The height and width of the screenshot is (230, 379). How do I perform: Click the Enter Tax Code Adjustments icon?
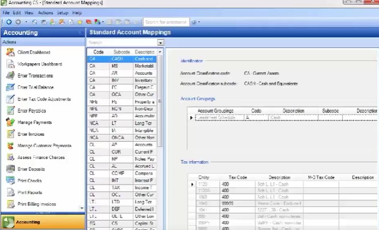tap(10, 99)
